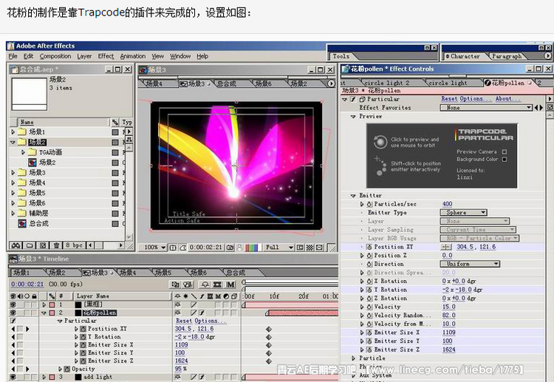Toggle title/action safe icon in comp viewer
This screenshot has width=554, height=382.
[x=173, y=248]
